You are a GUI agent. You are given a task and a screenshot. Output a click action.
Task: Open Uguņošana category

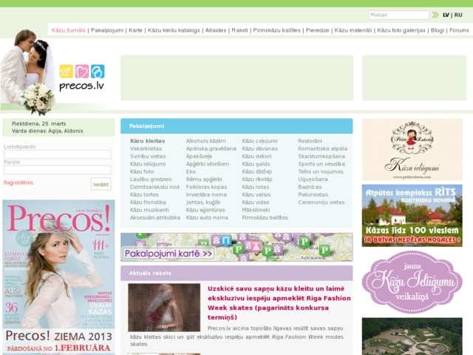313,179
